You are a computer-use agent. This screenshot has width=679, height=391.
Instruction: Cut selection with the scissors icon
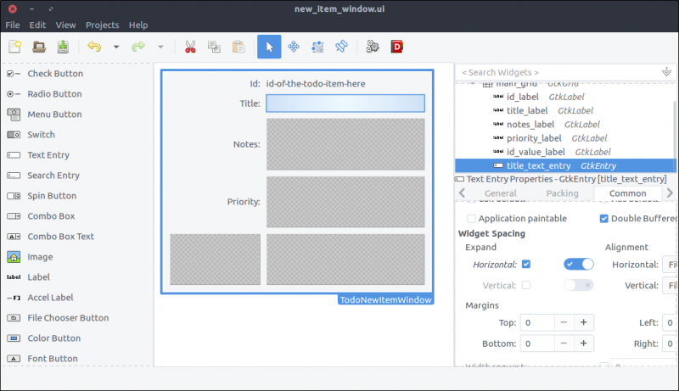click(x=190, y=47)
